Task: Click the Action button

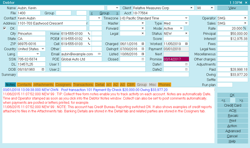Action: coord(232,126)
